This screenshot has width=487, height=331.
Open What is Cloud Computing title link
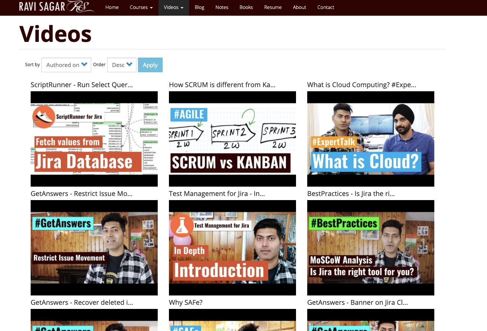pos(361,85)
